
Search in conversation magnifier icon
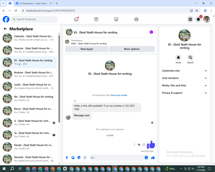190,58
